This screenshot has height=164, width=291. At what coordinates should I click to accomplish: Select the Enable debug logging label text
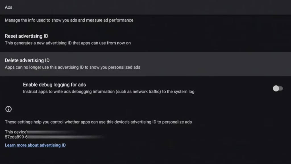(54, 85)
